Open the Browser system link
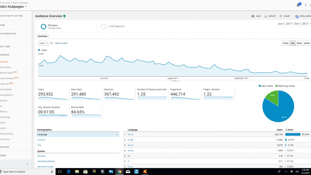This screenshot has width=311, height=175. [x=41, y=156]
